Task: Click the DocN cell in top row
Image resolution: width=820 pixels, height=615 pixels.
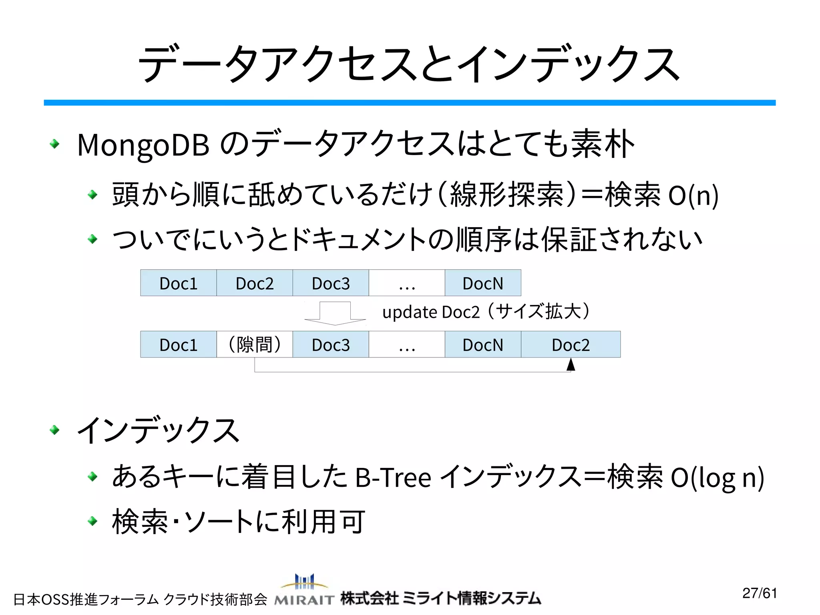Action: pos(483,283)
